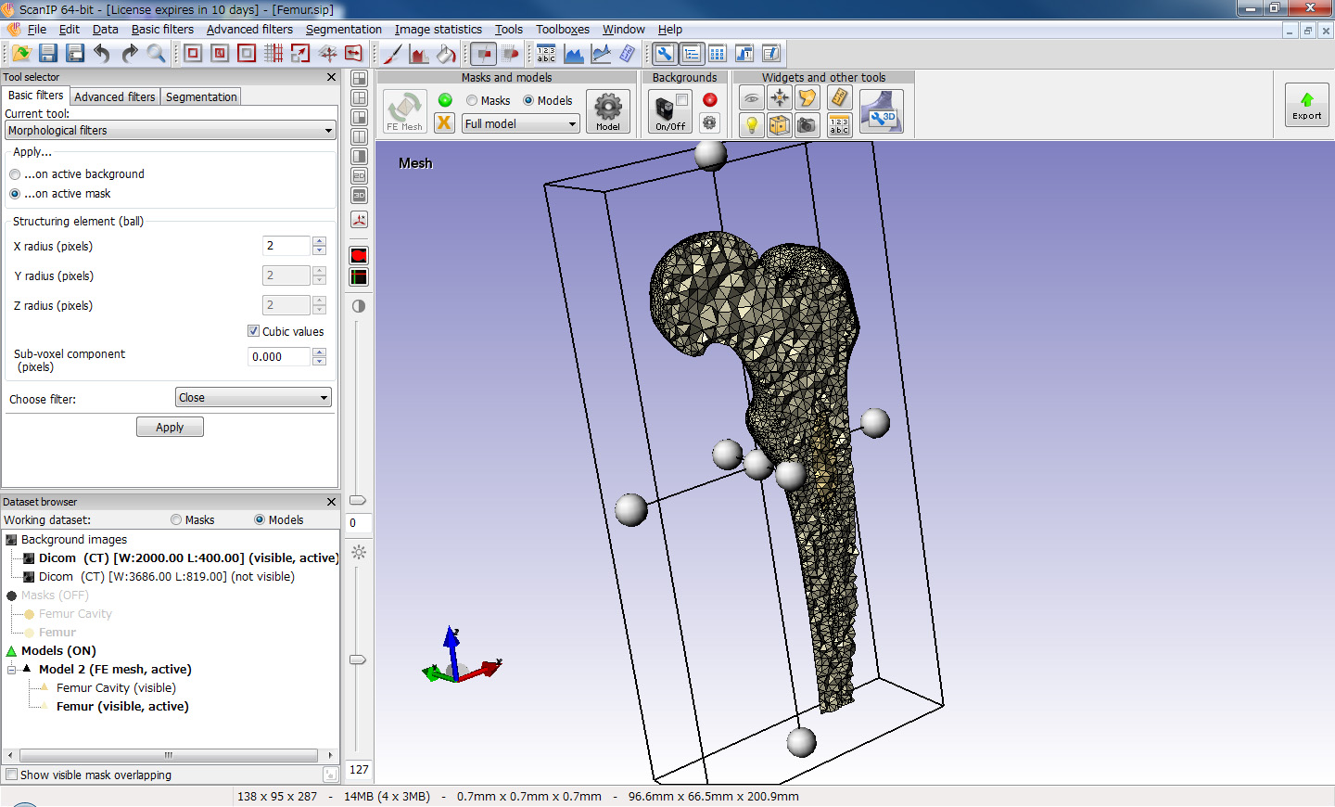The height and width of the screenshot is (807, 1335).
Task: Select the Femur (visible, active) model row
Action: [122, 706]
